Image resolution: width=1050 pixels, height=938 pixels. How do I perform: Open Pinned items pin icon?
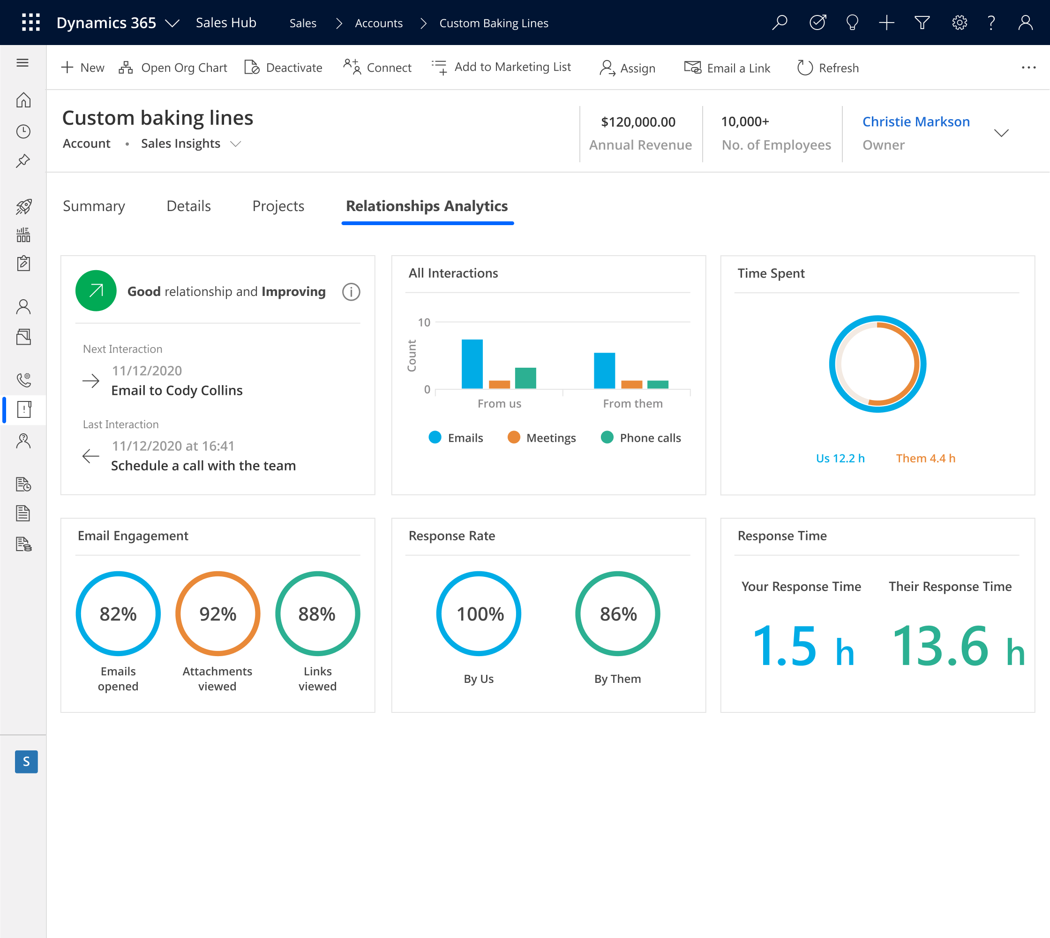pos(23,161)
